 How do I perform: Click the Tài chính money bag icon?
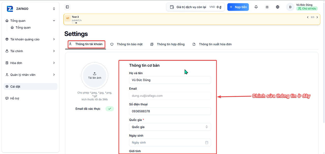pyautogui.click(x=7, y=51)
